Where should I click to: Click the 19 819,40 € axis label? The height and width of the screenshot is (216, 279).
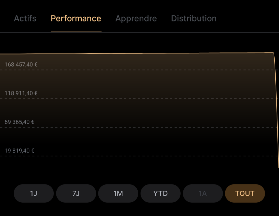(x=19, y=151)
